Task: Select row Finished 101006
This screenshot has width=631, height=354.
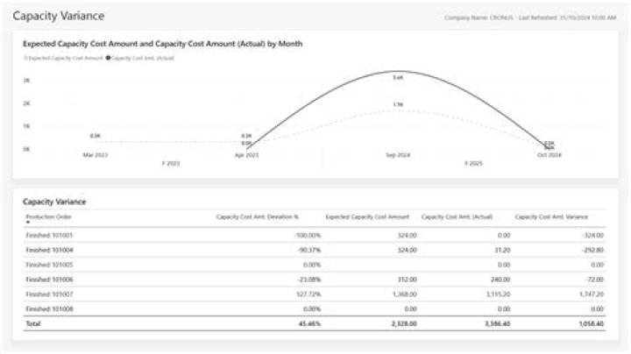Action: pyautogui.click(x=49, y=280)
